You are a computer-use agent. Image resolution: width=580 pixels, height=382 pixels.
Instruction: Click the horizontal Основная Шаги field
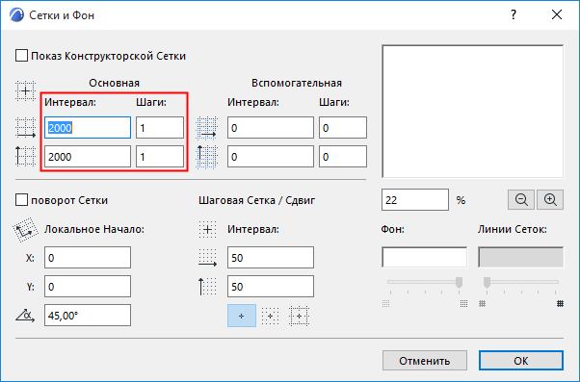coord(160,128)
